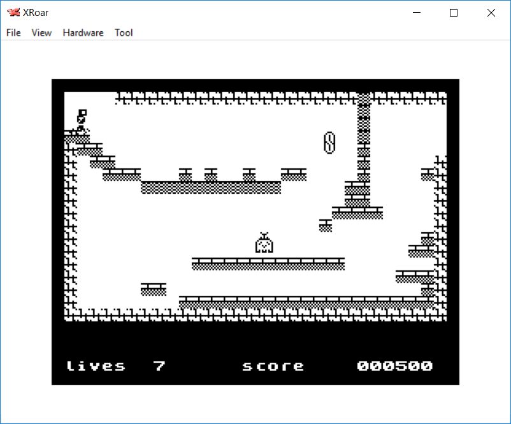The image size is (511, 424).
Task: Click the long platform beneath the ghost
Action: click(x=268, y=264)
